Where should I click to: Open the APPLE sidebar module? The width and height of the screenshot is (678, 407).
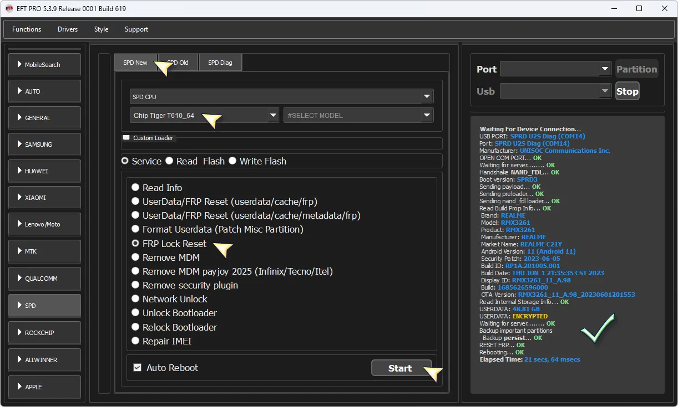(x=44, y=387)
